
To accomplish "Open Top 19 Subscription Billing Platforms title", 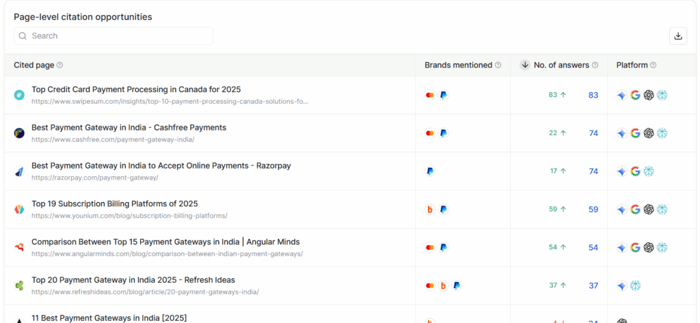I will (115, 203).
